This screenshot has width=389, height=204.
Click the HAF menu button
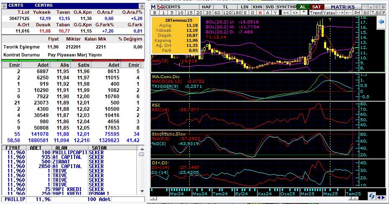point(206,7)
